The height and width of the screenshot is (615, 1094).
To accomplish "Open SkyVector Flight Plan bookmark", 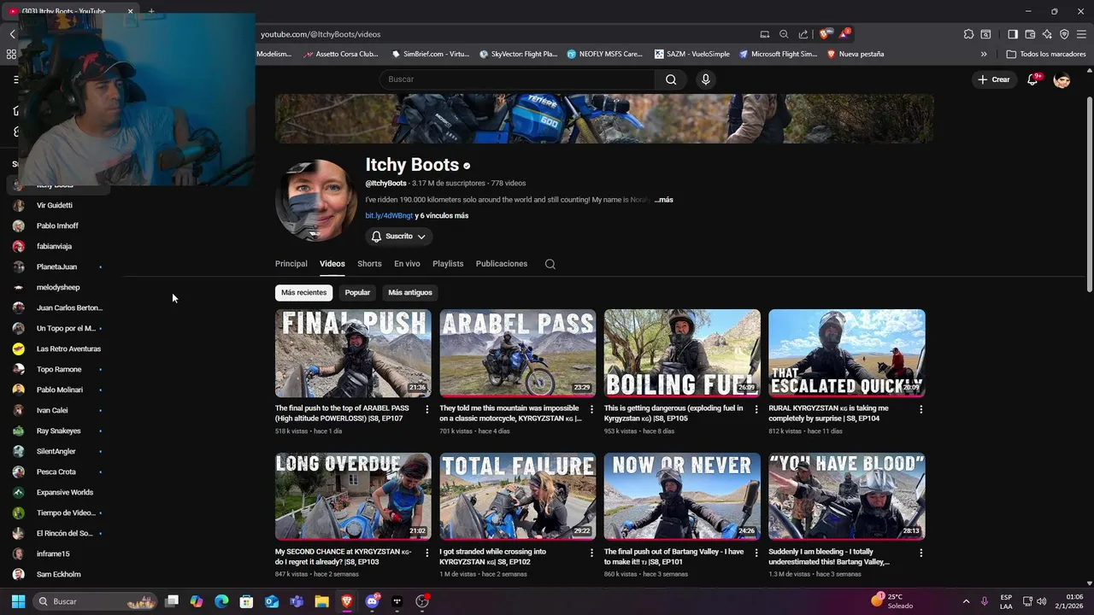I will point(519,54).
